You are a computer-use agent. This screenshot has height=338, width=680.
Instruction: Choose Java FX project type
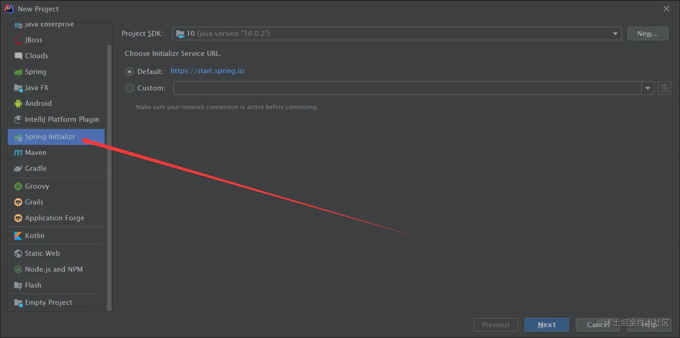[x=56, y=88]
